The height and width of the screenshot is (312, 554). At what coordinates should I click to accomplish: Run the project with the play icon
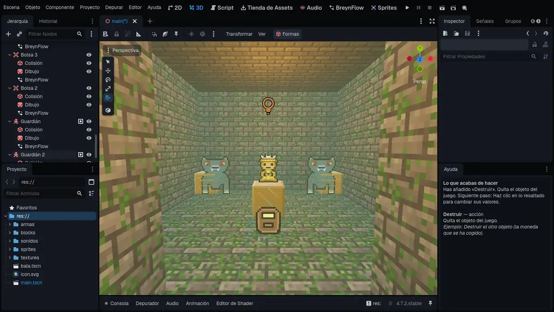[407, 7]
